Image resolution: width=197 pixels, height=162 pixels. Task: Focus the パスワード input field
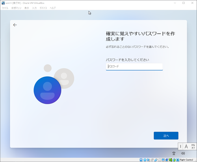point(134,67)
